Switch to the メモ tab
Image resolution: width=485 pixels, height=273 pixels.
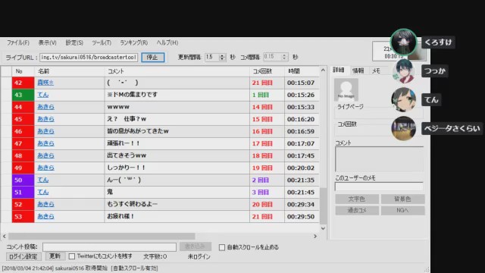[x=376, y=71]
